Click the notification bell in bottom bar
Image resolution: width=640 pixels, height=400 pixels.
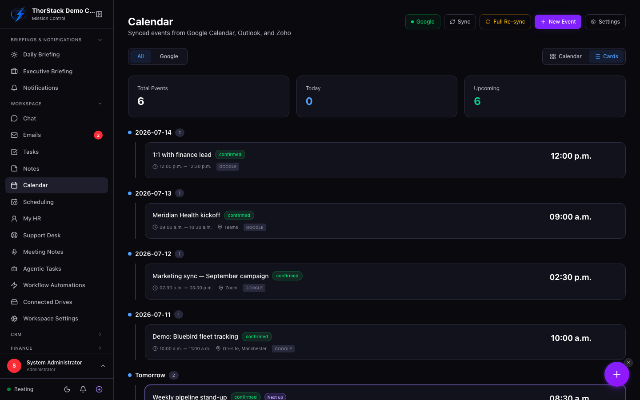point(83,389)
